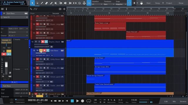Open the track list view icon
Screen dimensions: 188x105
60,9
